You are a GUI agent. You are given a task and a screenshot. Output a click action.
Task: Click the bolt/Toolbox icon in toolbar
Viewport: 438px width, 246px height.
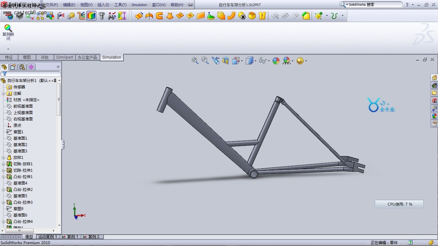click(102, 16)
